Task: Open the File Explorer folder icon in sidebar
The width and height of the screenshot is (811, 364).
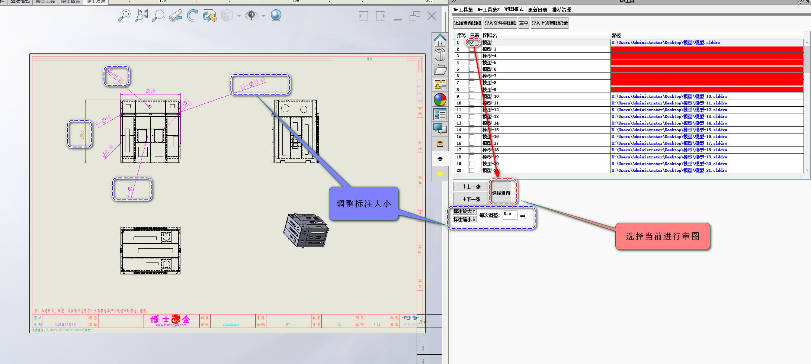Action: (x=440, y=70)
